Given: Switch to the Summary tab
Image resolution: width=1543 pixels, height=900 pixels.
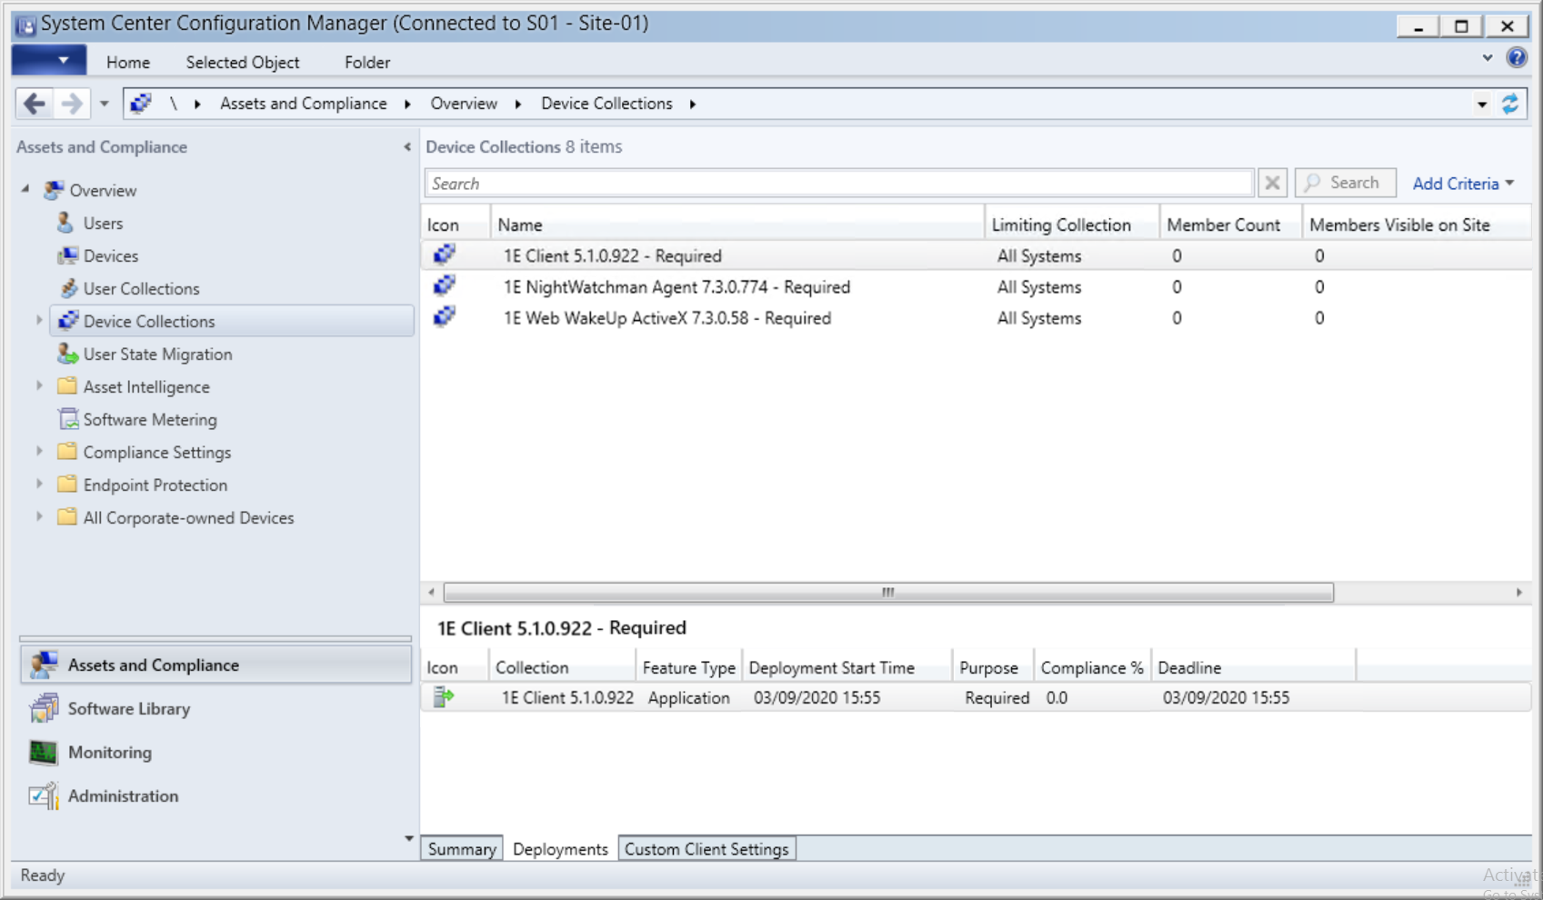Looking at the screenshot, I should [461, 849].
